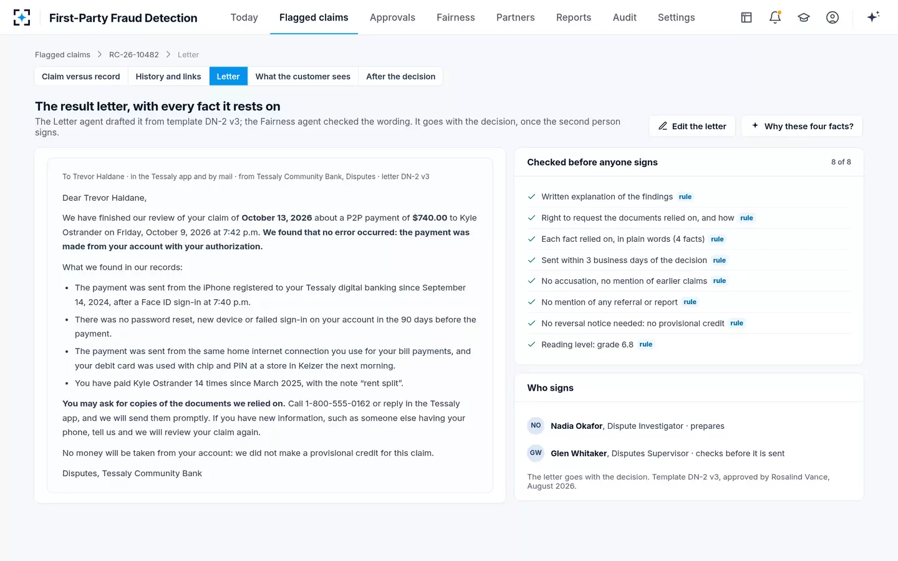Click 'Disputes, Tessaly Community Bank' signature line
Screen dimensions: 898x561
click(x=132, y=473)
